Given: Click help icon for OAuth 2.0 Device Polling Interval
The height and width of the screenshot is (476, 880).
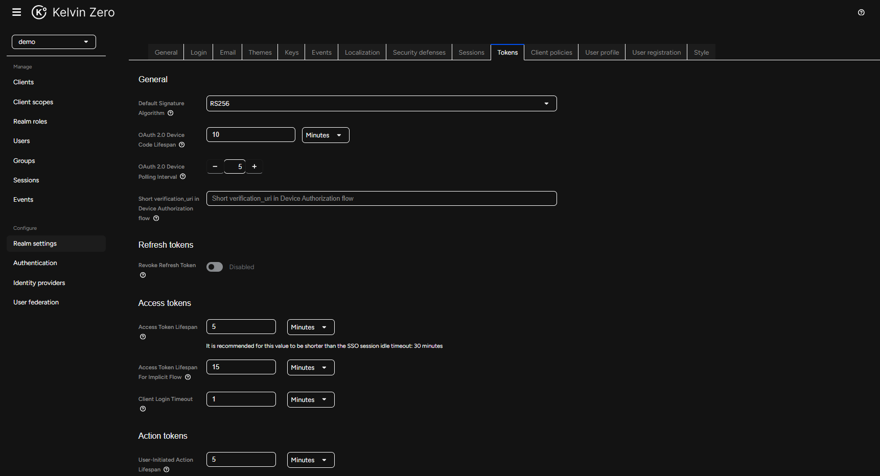Looking at the screenshot, I should 183,177.
